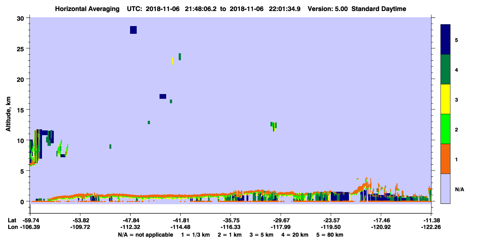
Task: Click longitude value -117.99
Action: click(x=281, y=227)
